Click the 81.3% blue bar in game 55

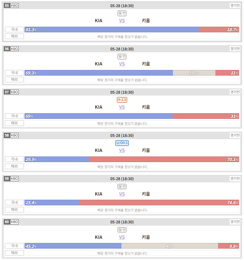click(x=112, y=30)
